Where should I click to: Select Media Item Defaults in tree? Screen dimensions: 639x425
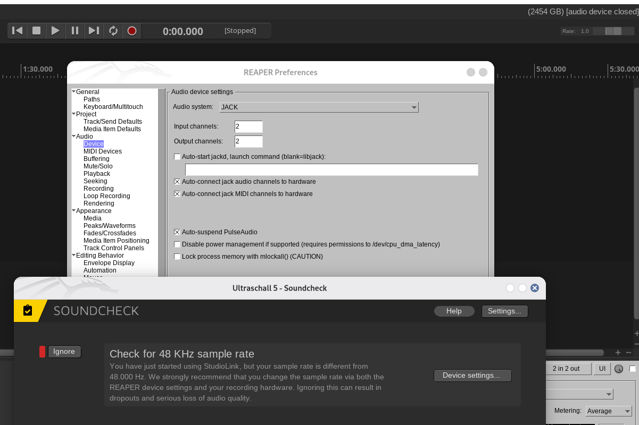coord(112,129)
